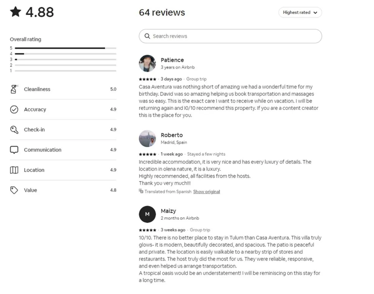Click the star icon beside 4.88

tap(16, 12)
